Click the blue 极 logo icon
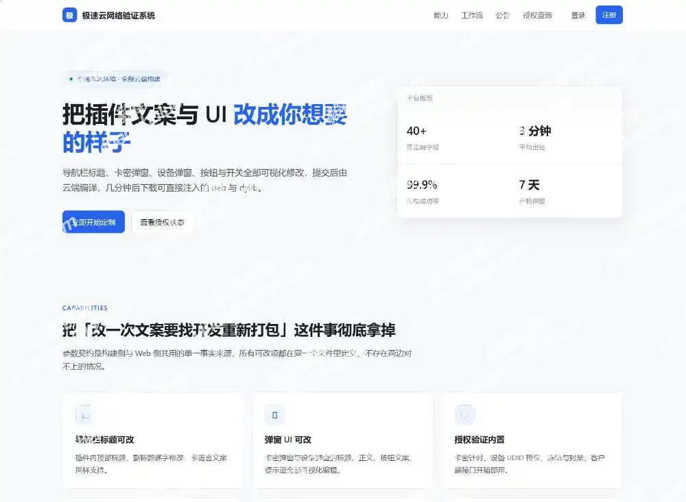 point(69,15)
